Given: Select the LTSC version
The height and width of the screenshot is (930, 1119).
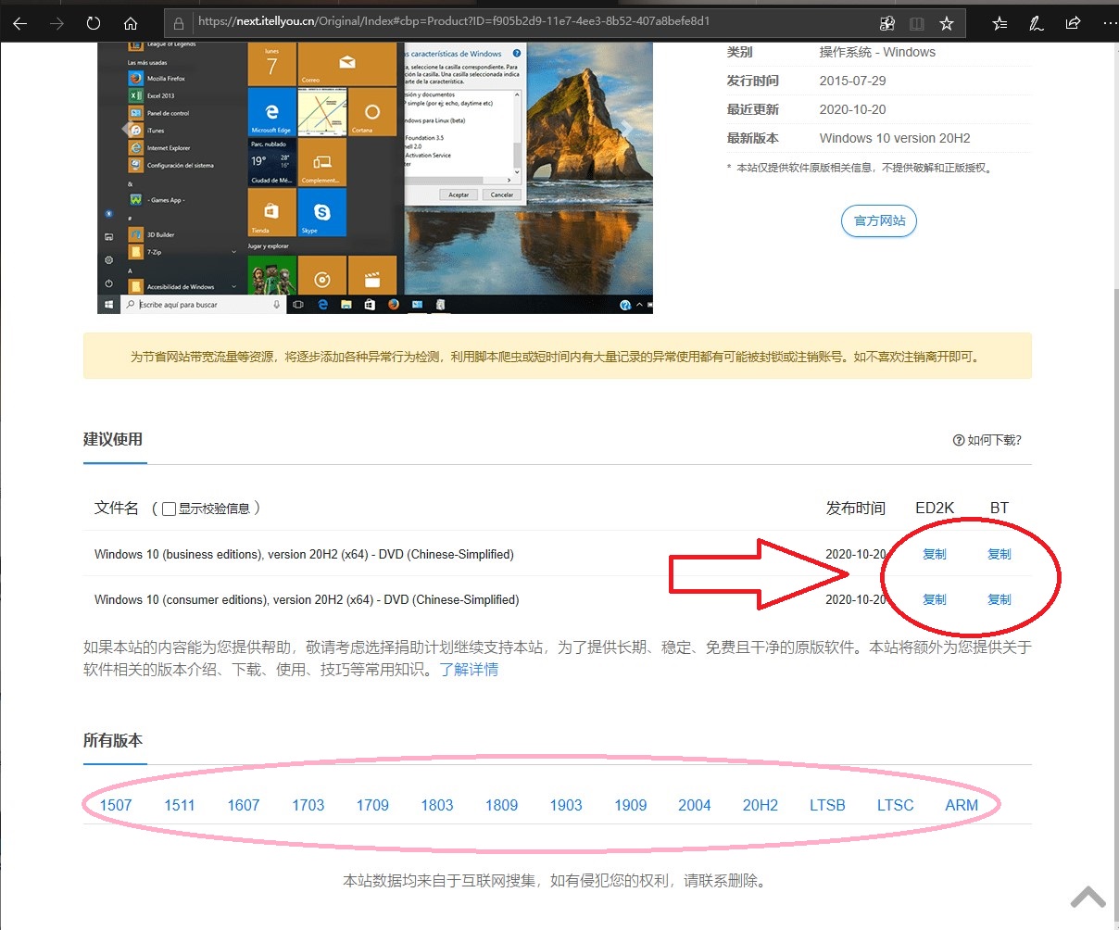Looking at the screenshot, I should (x=896, y=805).
